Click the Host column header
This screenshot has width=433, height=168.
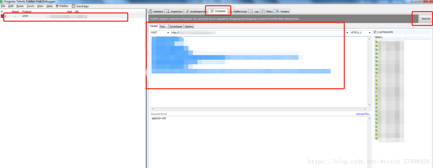click(x=69, y=11)
